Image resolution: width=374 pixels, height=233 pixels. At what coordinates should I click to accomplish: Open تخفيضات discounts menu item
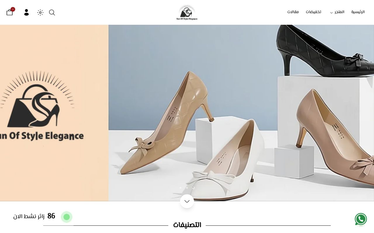tap(314, 12)
